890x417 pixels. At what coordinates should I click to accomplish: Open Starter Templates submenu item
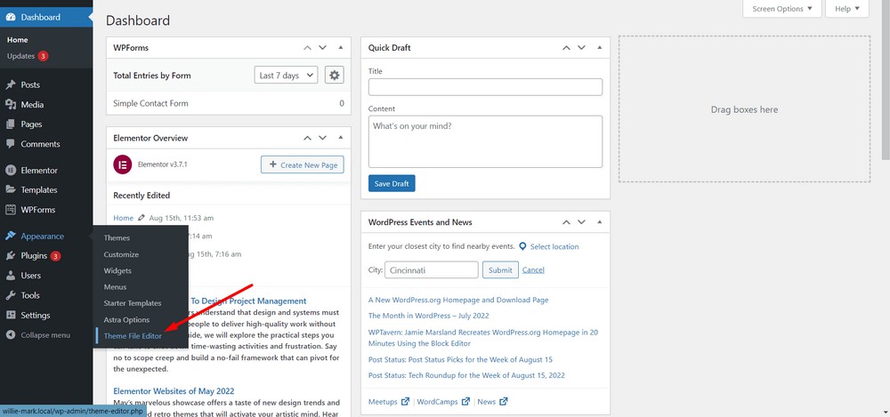pos(133,303)
